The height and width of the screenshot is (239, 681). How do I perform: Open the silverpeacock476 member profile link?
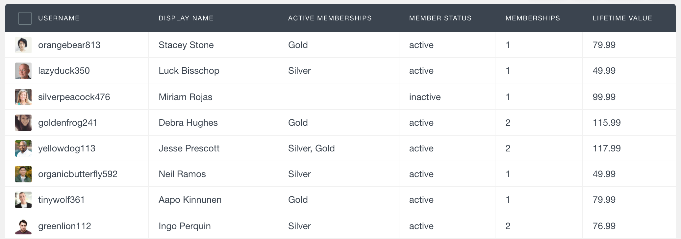(74, 97)
